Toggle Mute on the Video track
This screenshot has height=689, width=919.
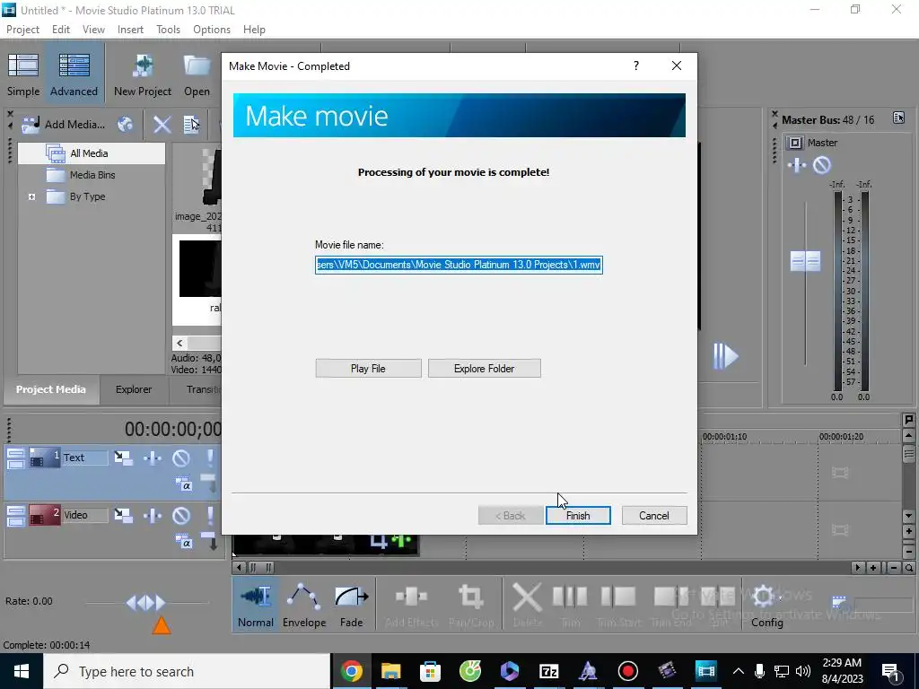coord(181,515)
